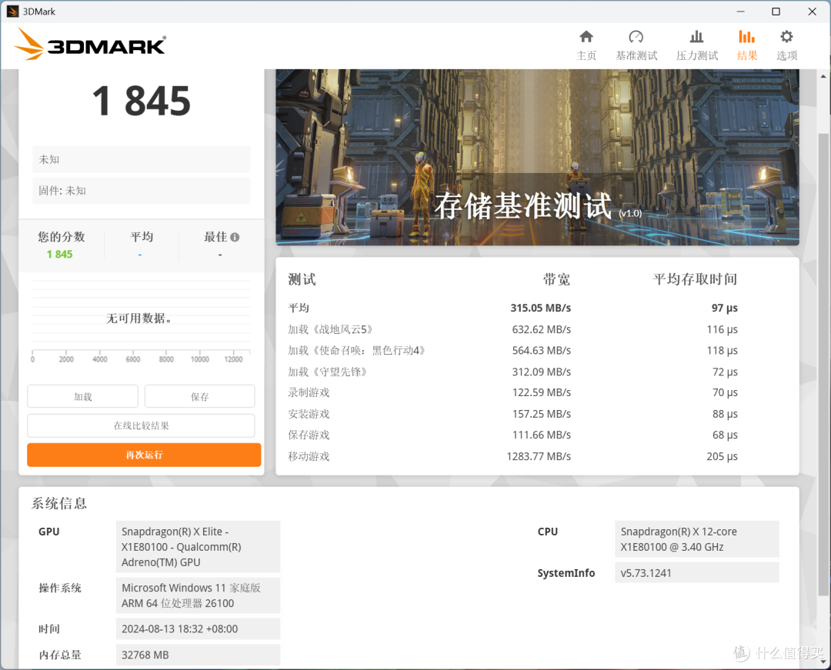This screenshot has height=670, width=831.
Task: Click the 安装游戏 row label
Action: click(x=309, y=414)
